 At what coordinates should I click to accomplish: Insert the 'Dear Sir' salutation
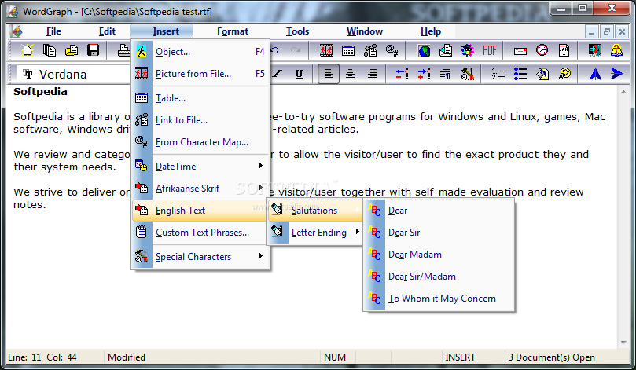coord(439,233)
